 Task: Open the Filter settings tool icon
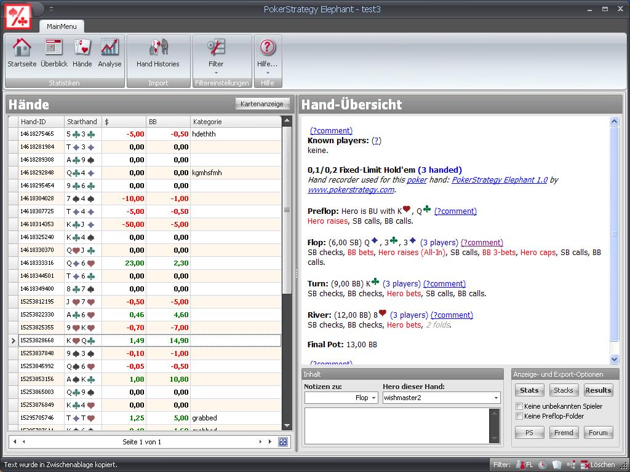216,47
